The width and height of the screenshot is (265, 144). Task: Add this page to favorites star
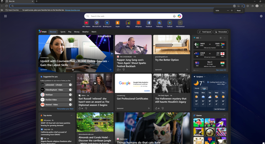click(242, 6)
